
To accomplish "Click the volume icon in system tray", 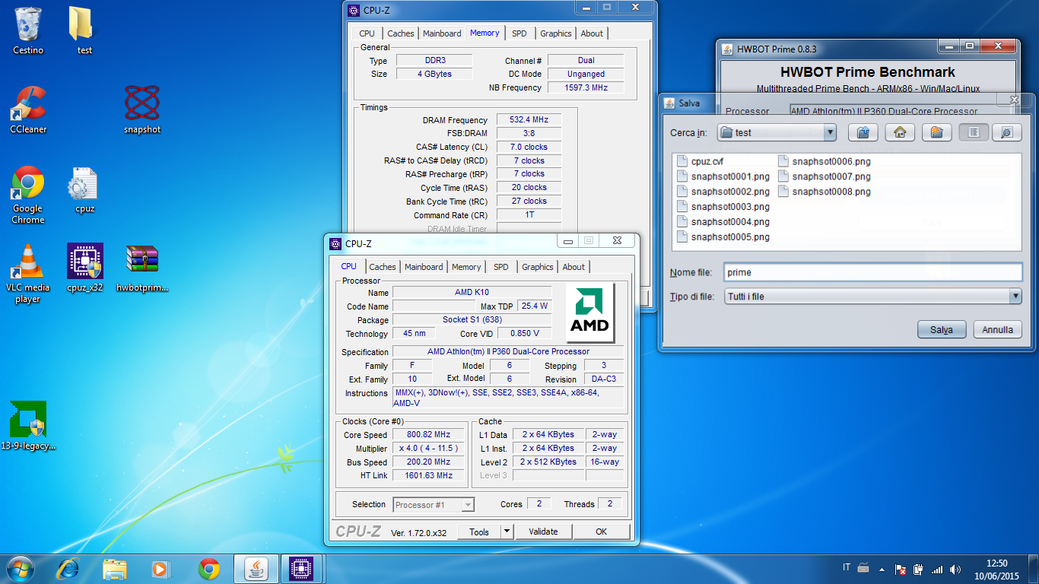I will [955, 569].
